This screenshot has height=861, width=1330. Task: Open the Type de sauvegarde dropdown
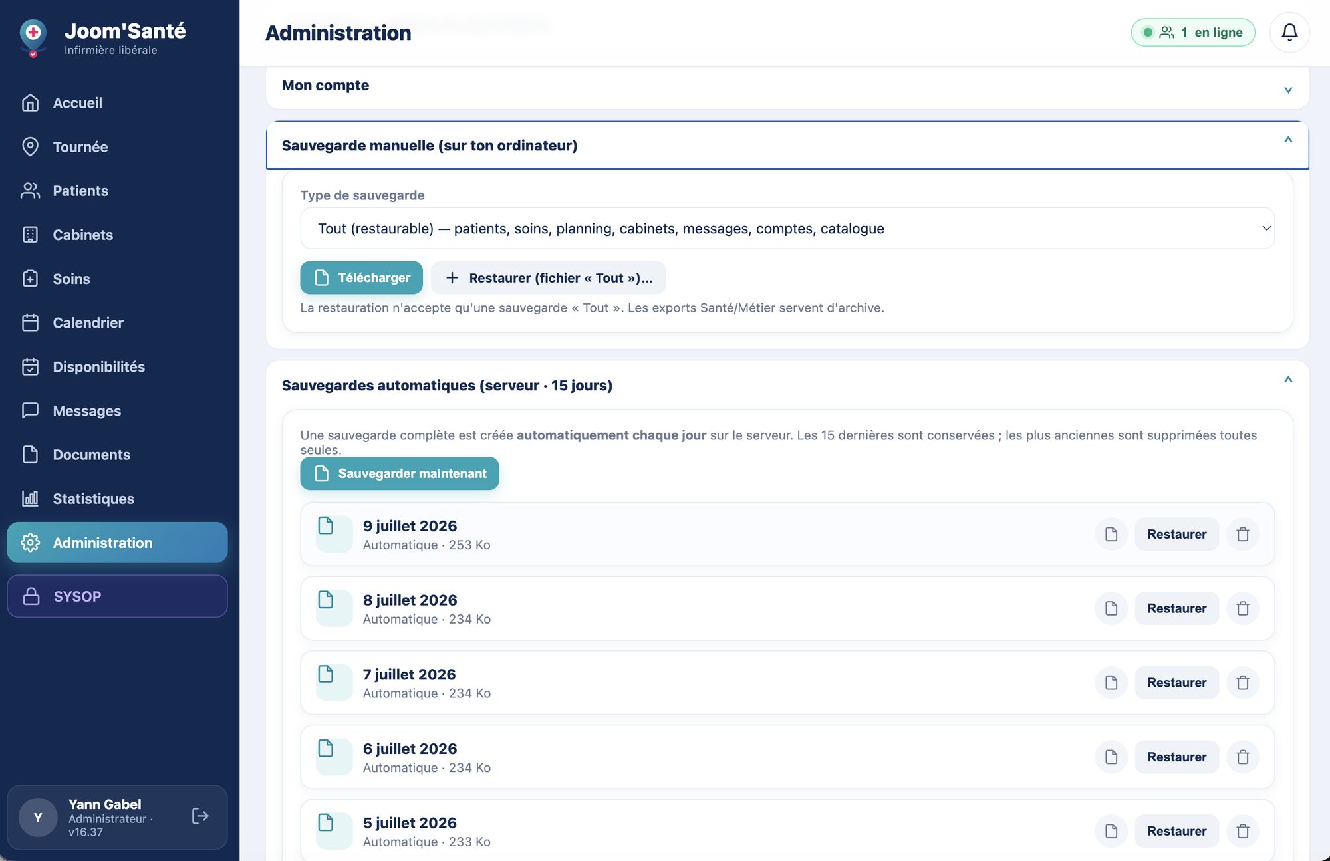coord(787,228)
